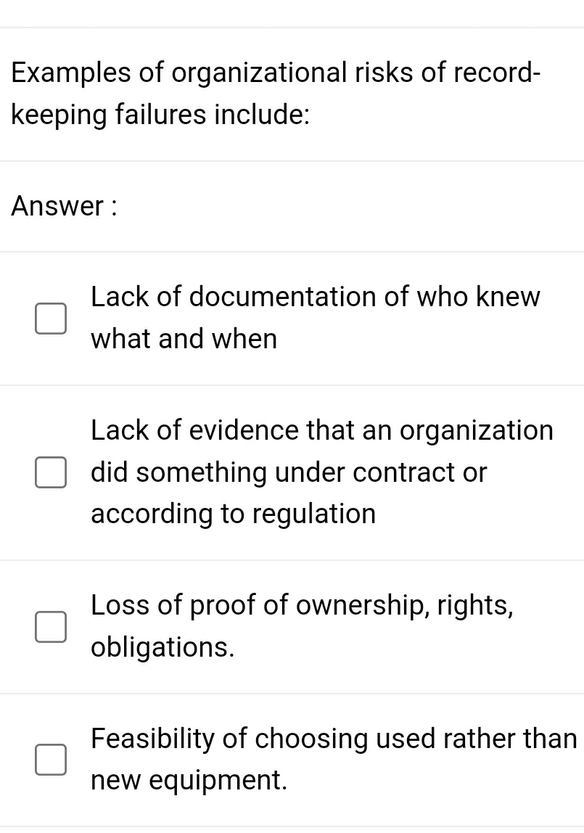Image resolution: width=584 pixels, height=833 pixels.
Task: Tick the 'Lack of evidence' checkbox
Action: [x=51, y=472]
